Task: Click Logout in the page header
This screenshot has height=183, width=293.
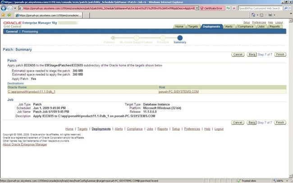Action: coord(279,23)
